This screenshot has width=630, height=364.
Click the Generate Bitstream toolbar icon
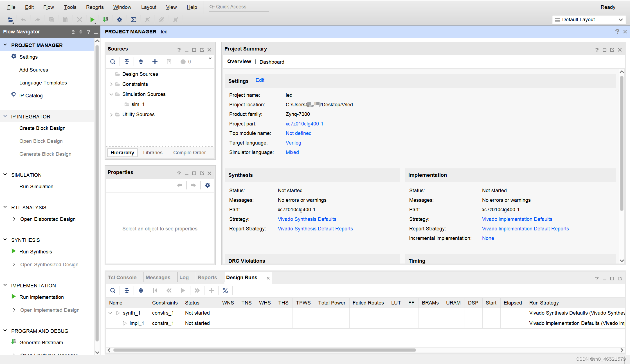(x=105, y=20)
